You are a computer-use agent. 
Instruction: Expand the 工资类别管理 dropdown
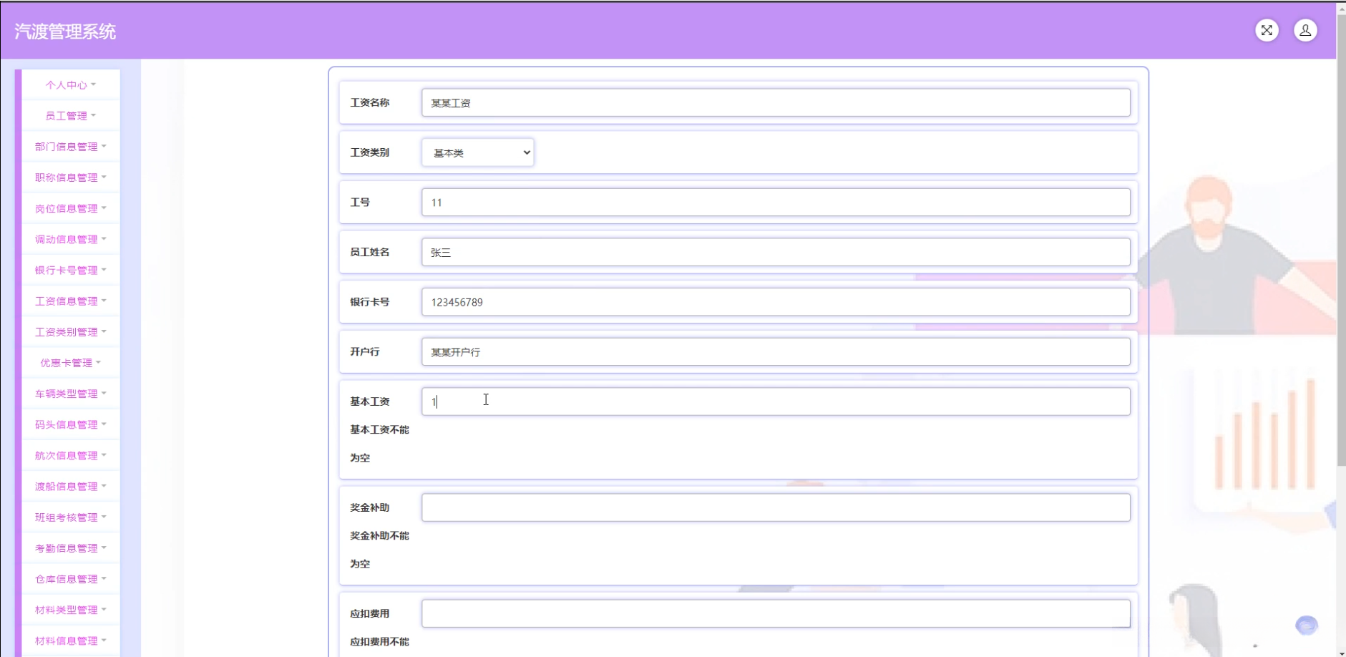coord(71,331)
